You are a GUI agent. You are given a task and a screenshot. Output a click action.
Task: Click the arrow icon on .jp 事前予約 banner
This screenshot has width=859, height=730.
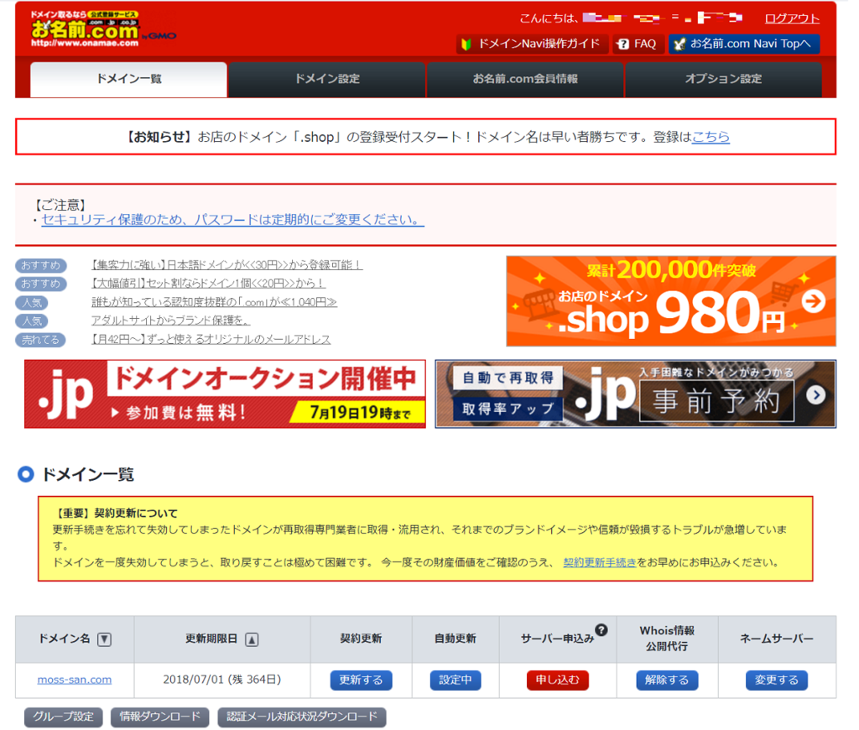pos(815,394)
